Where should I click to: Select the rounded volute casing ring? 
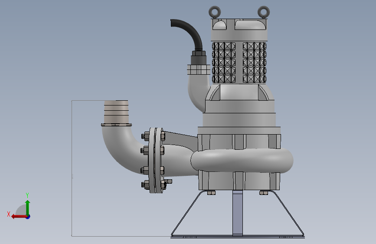[x=242, y=161]
